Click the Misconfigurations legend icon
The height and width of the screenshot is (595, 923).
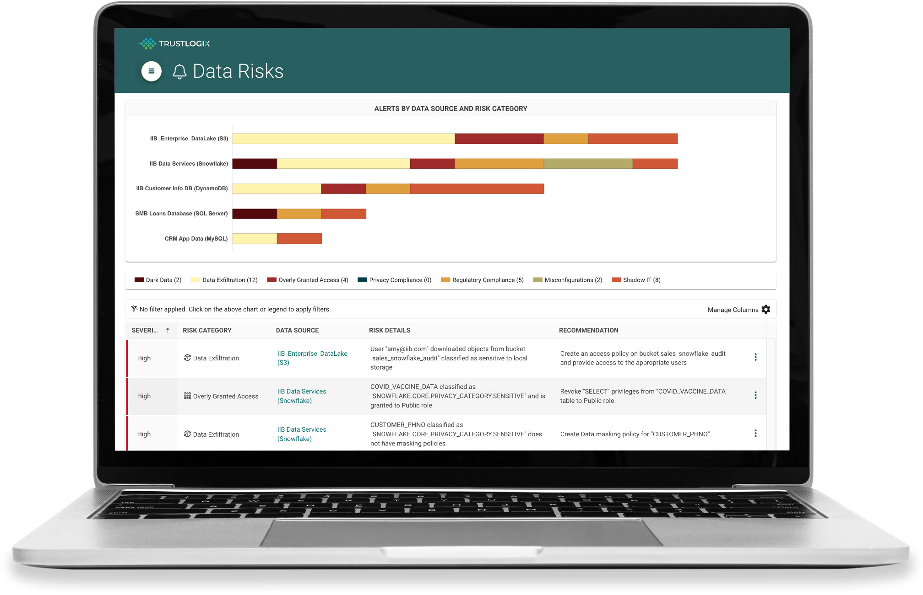tap(538, 280)
